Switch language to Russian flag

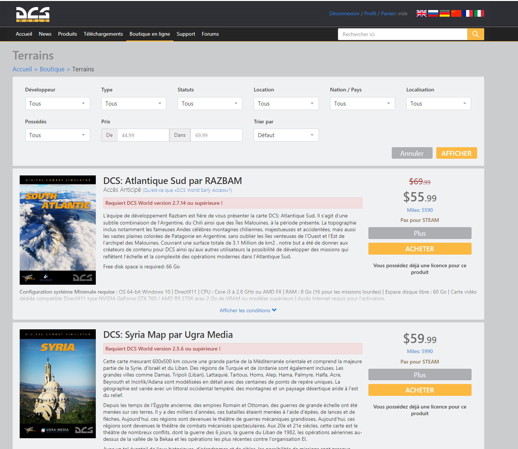[x=433, y=13]
